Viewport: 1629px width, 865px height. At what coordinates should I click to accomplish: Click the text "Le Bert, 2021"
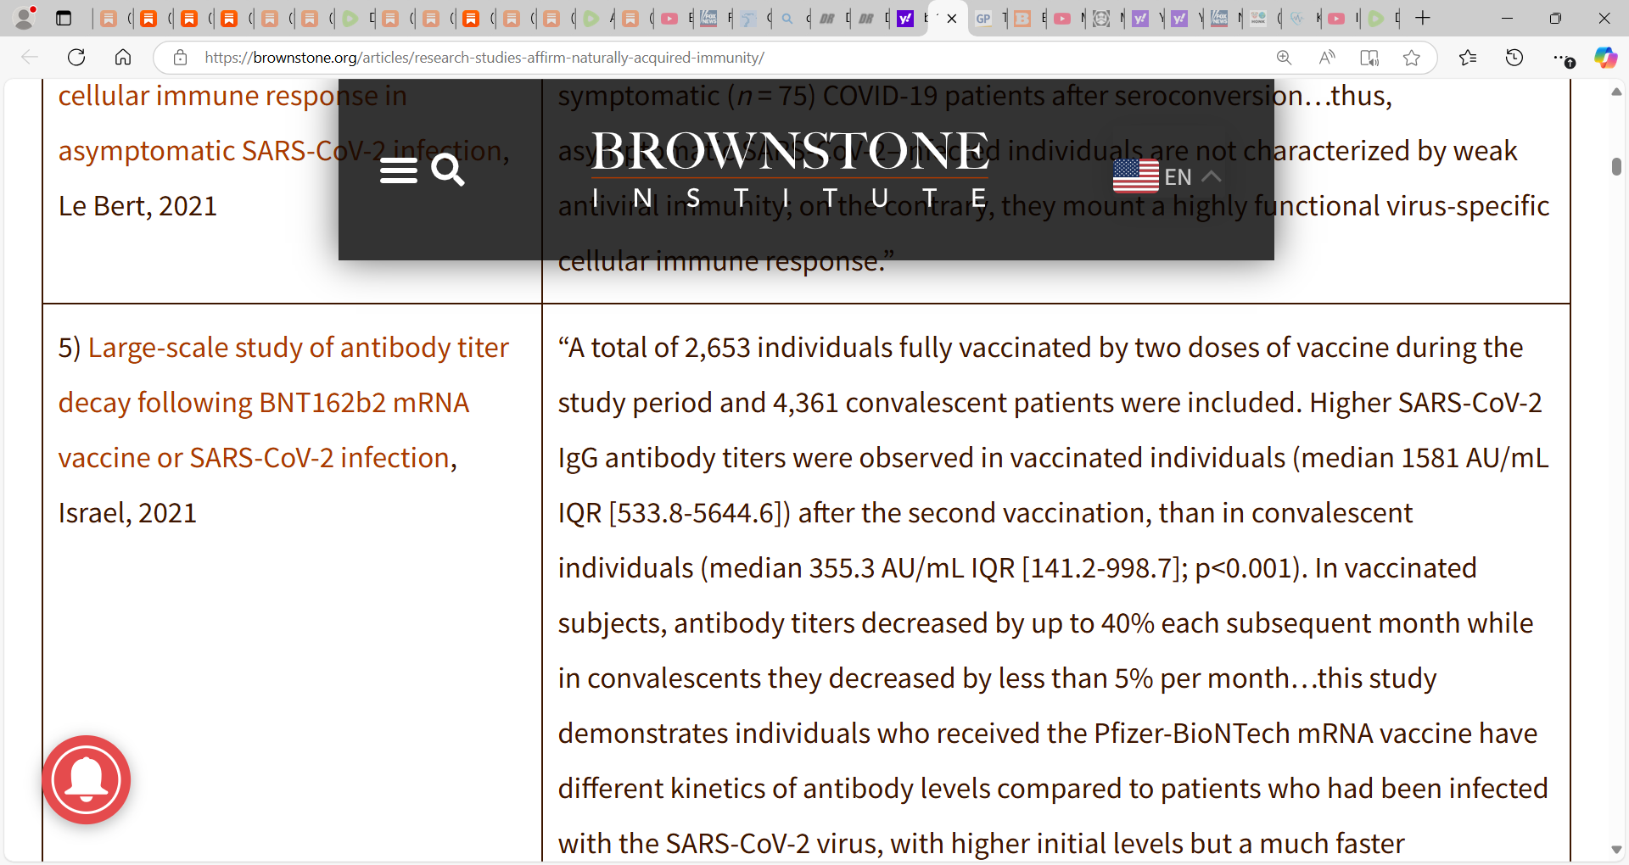(137, 206)
